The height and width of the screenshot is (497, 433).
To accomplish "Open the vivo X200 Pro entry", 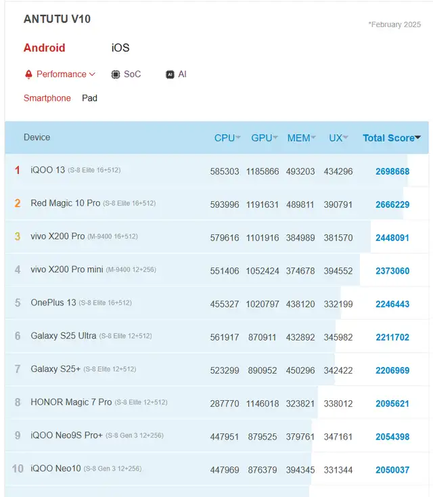I will [x=58, y=236].
